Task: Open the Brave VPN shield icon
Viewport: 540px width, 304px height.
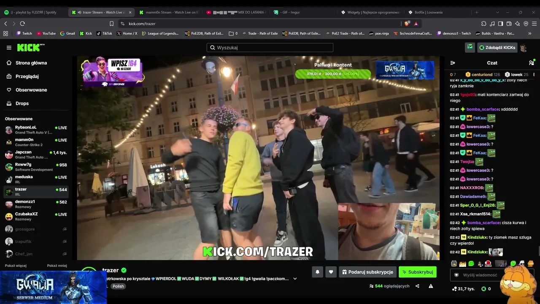Action: click(x=526, y=24)
